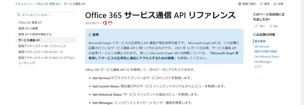Click the Office product logo under the title
304x105 pixels.
tap(104, 23)
